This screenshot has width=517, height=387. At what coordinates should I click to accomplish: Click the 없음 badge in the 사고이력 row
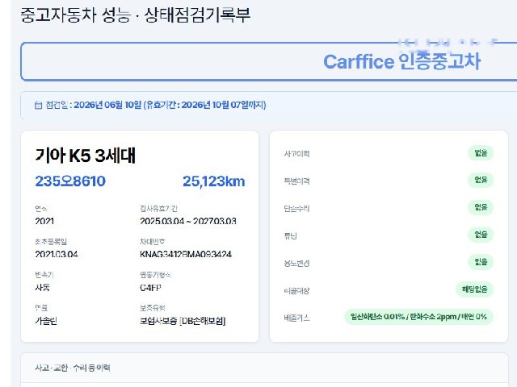pyautogui.click(x=481, y=153)
